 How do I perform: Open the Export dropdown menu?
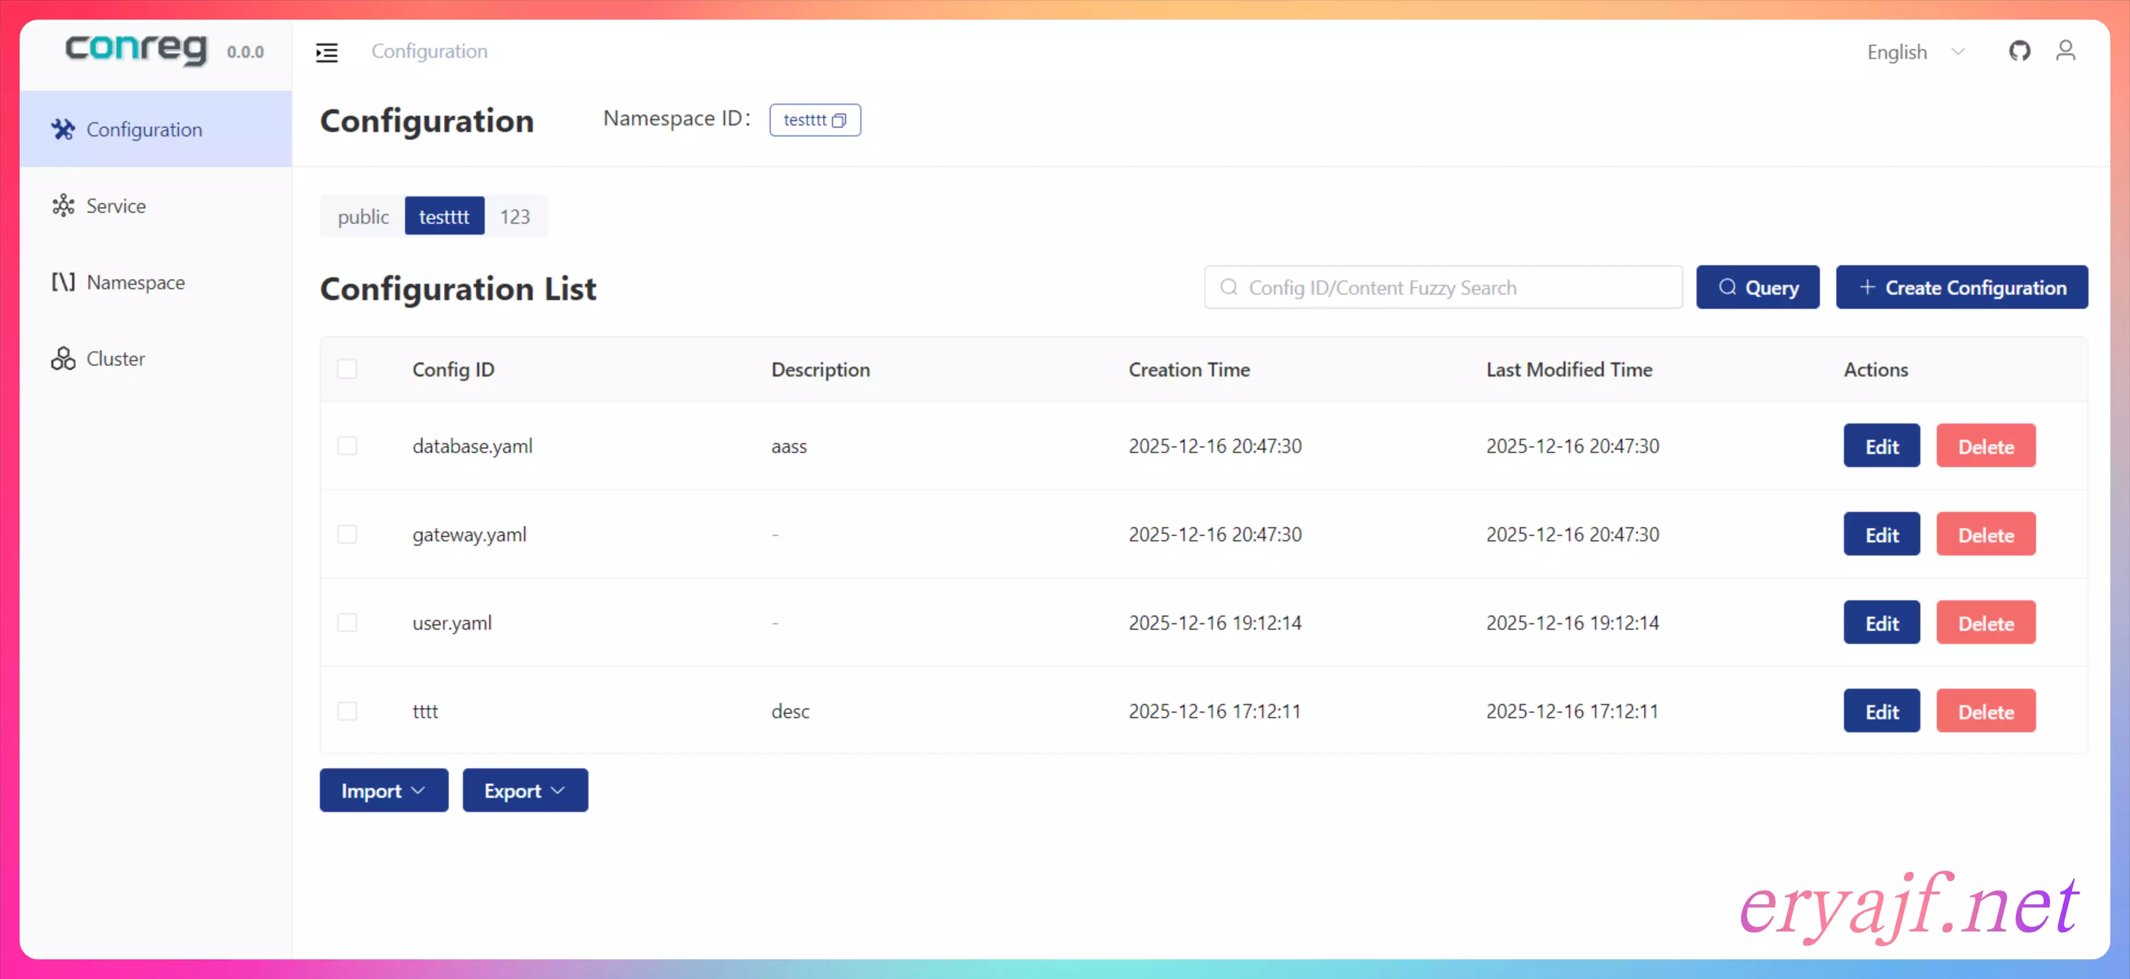524,791
